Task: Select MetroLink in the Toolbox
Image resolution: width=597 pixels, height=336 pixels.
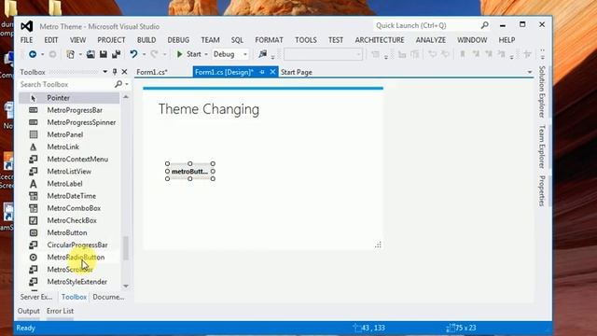Action: (x=69, y=147)
